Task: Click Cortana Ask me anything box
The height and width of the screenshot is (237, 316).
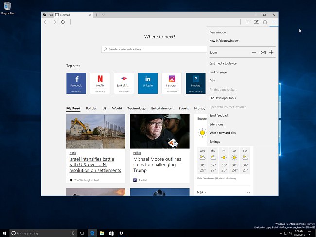Action: 43,233
